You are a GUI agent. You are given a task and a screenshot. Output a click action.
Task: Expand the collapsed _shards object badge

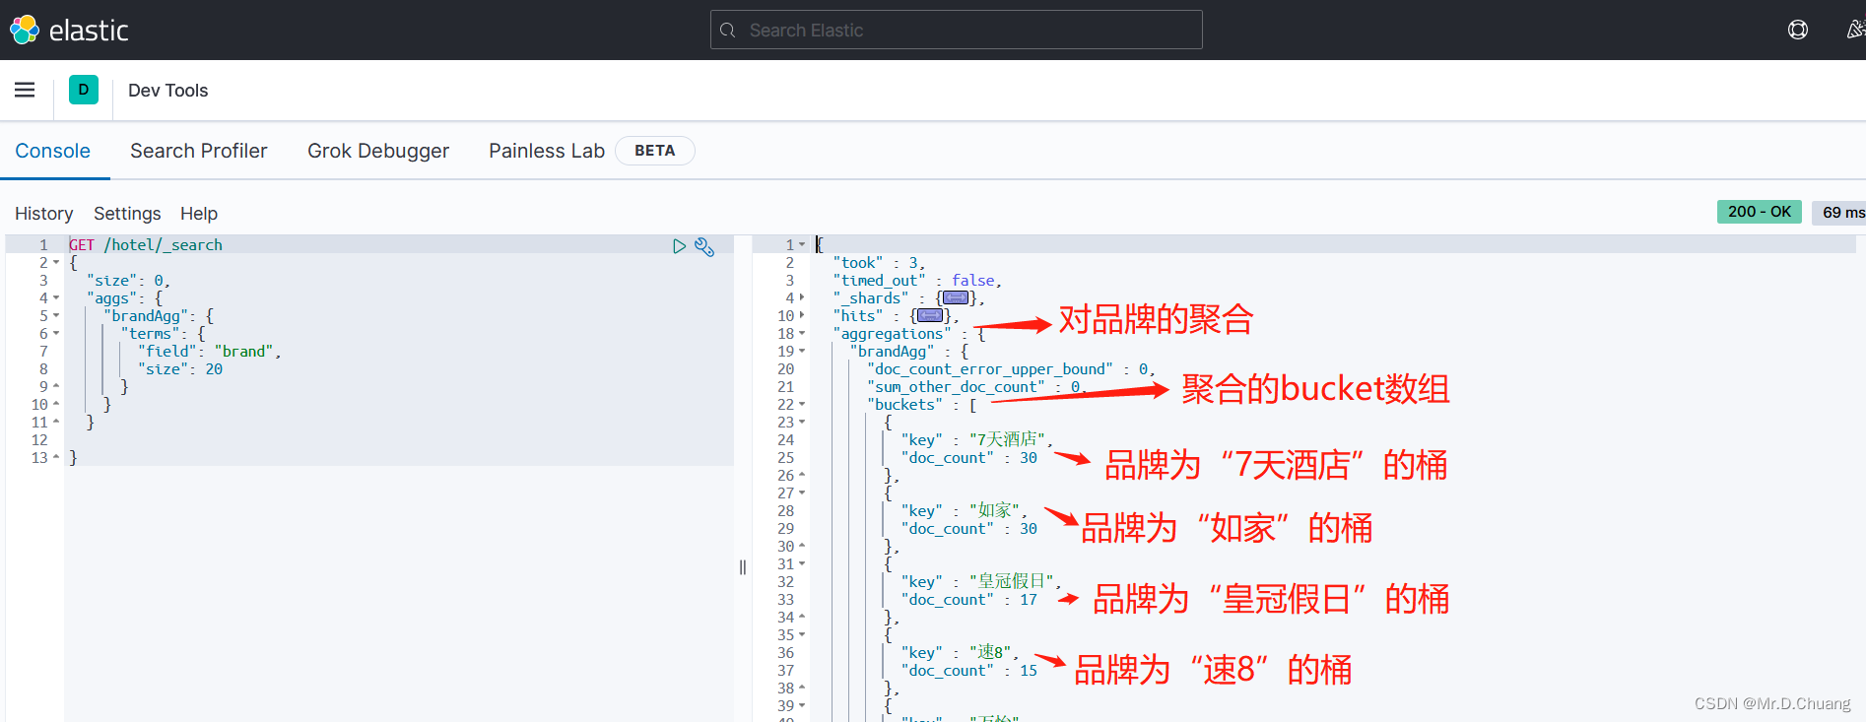[x=955, y=297]
